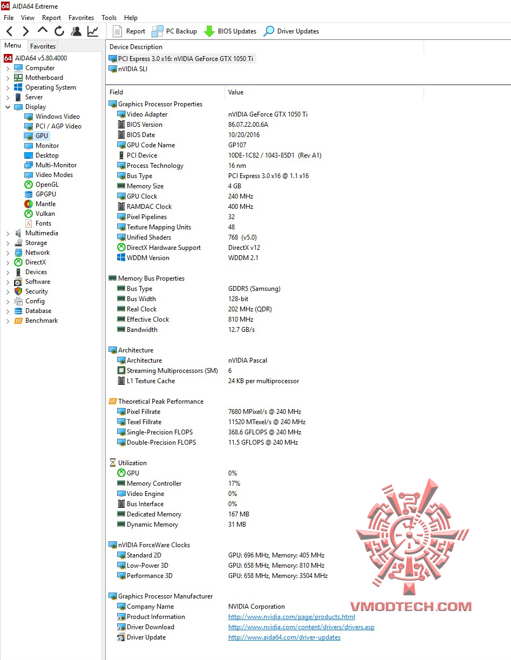
Task: Select the GPGPU tree icon
Action: pyautogui.click(x=29, y=194)
